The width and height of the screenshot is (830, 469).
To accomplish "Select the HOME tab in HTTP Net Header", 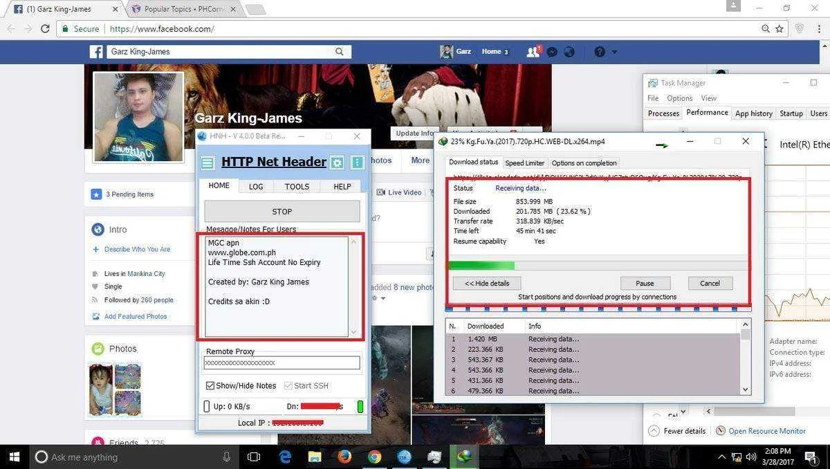I will coord(219,186).
